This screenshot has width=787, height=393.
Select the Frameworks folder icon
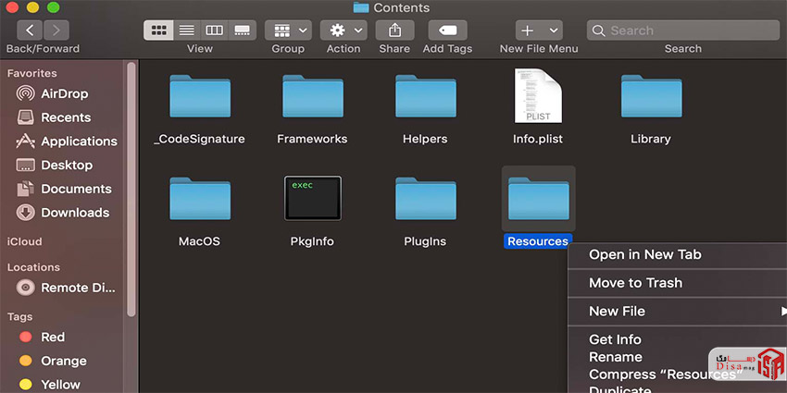(312, 97)
